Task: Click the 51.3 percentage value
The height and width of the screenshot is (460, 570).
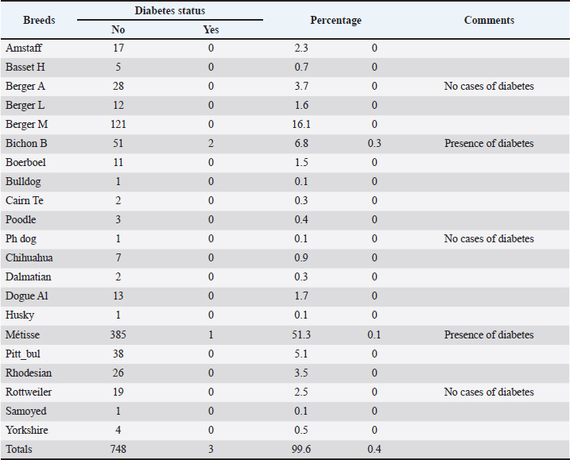Action: 301,334
